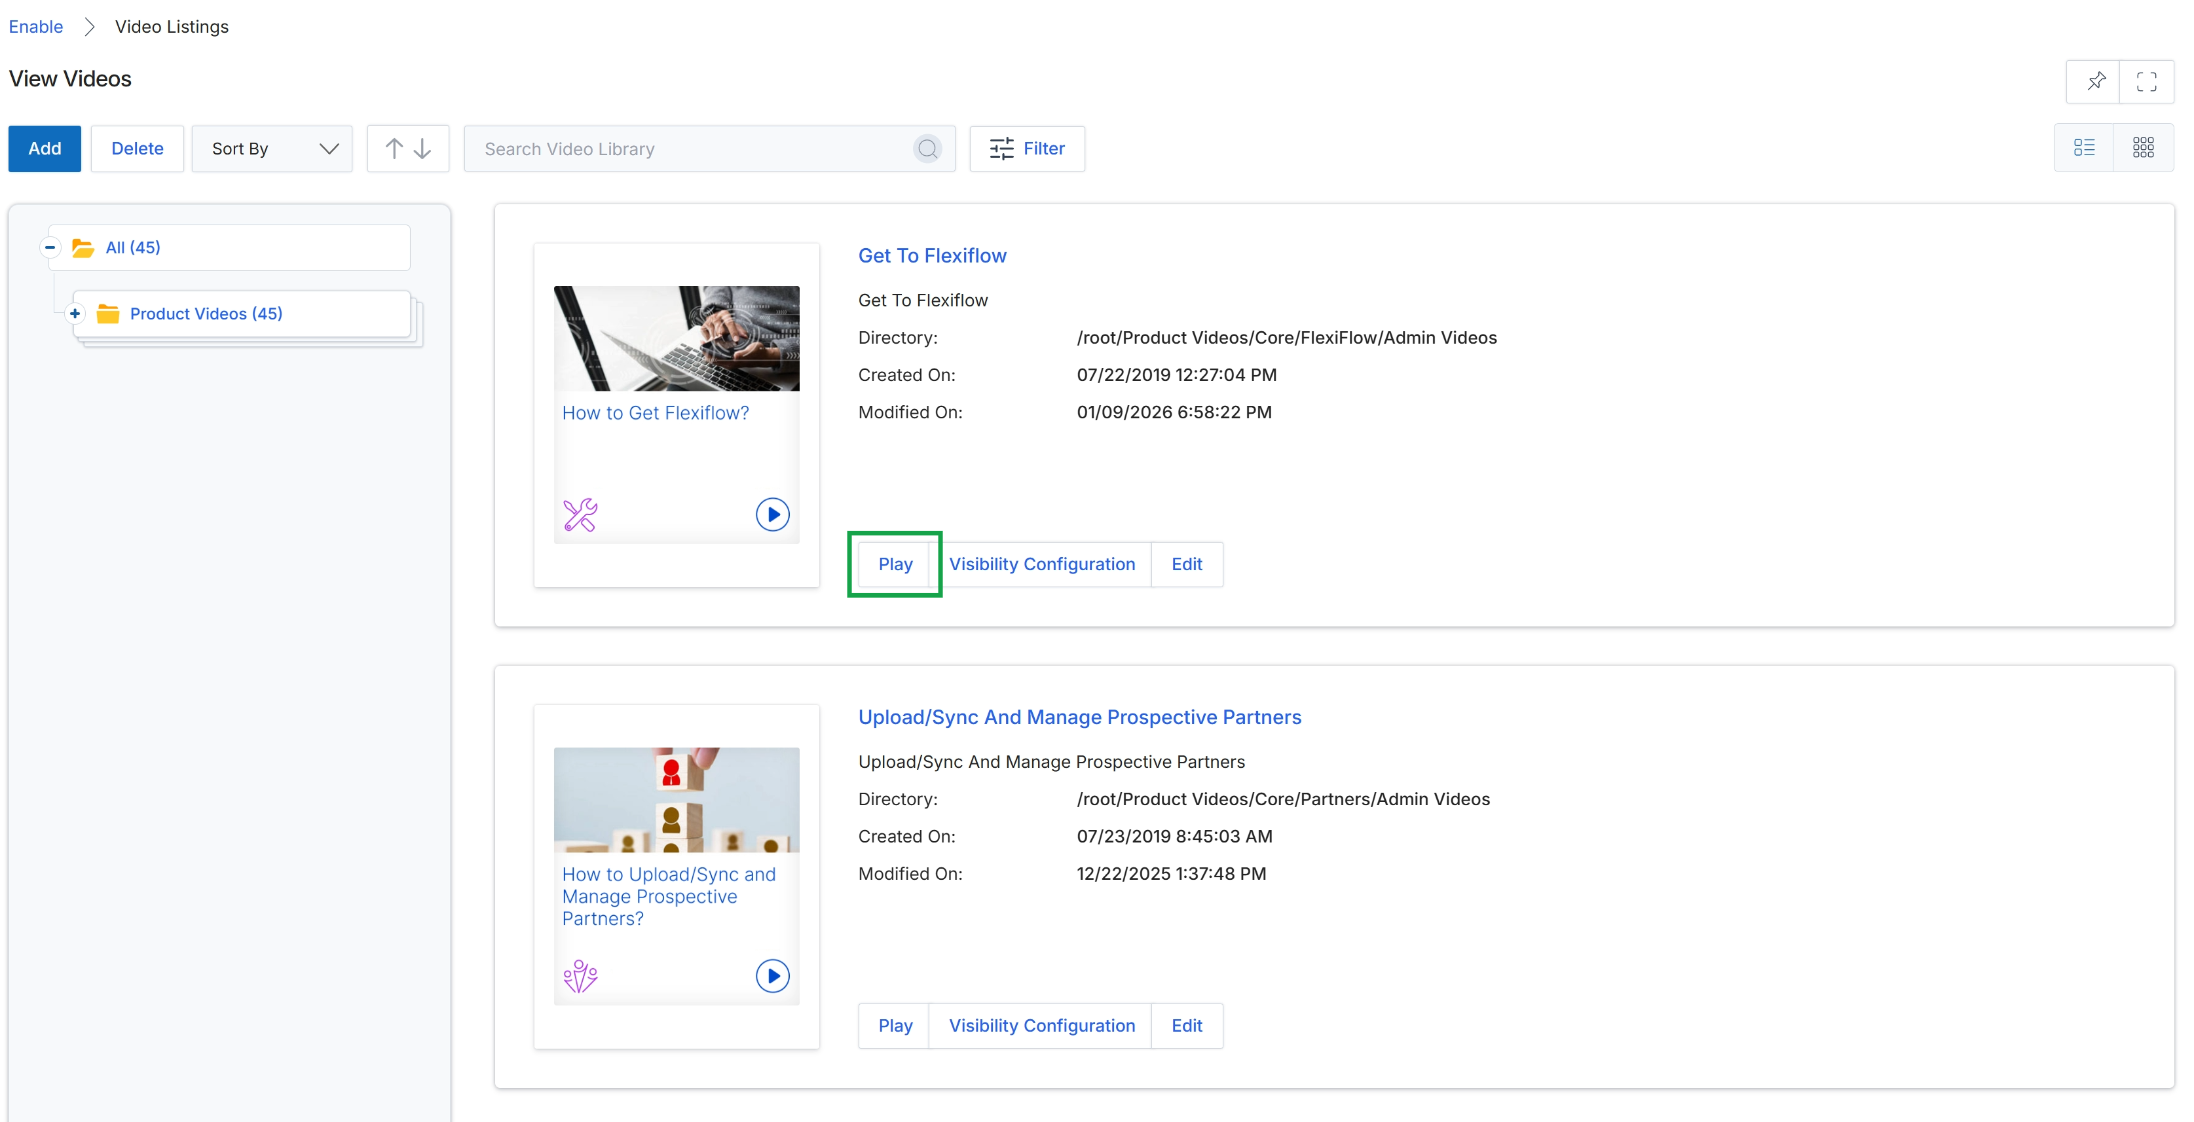Click the open folder icon beside All (45)
Viewport: 2194px width, 1122px height.
pos(83,247)
